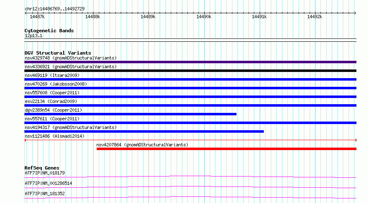The width and height of the screenshot is (368, 203).
Task: Open the nsv469119 (Itsara2009) label
Action: [52, 75]
